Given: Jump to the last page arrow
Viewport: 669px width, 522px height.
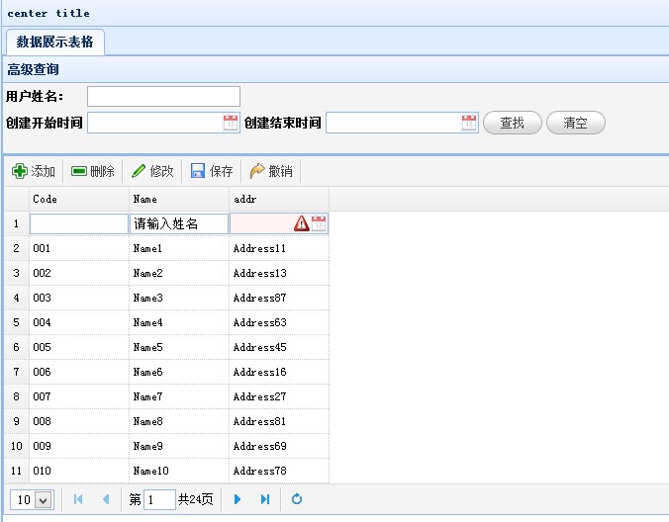Looking at the screenshot, I should pyautogui.click(x=265, y=500).
